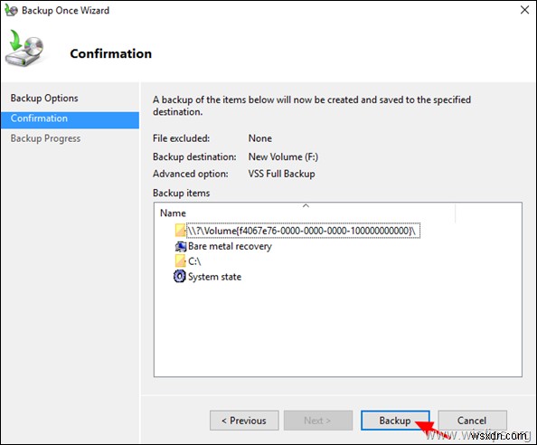This screenshot has width=537, height=445.
Task: Select the Backup Progress step
Action: 45,138
